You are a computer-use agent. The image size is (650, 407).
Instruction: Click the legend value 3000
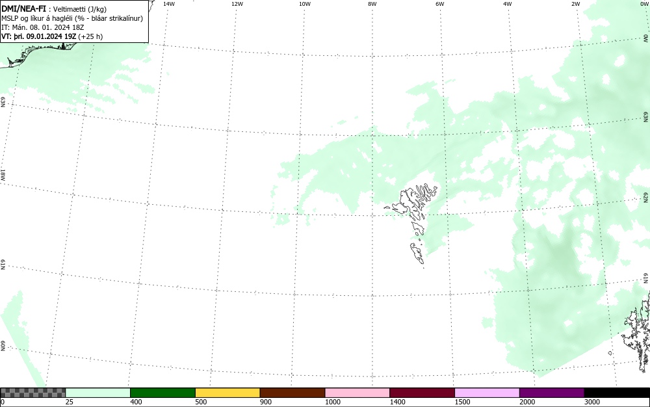tap(592, 402)
